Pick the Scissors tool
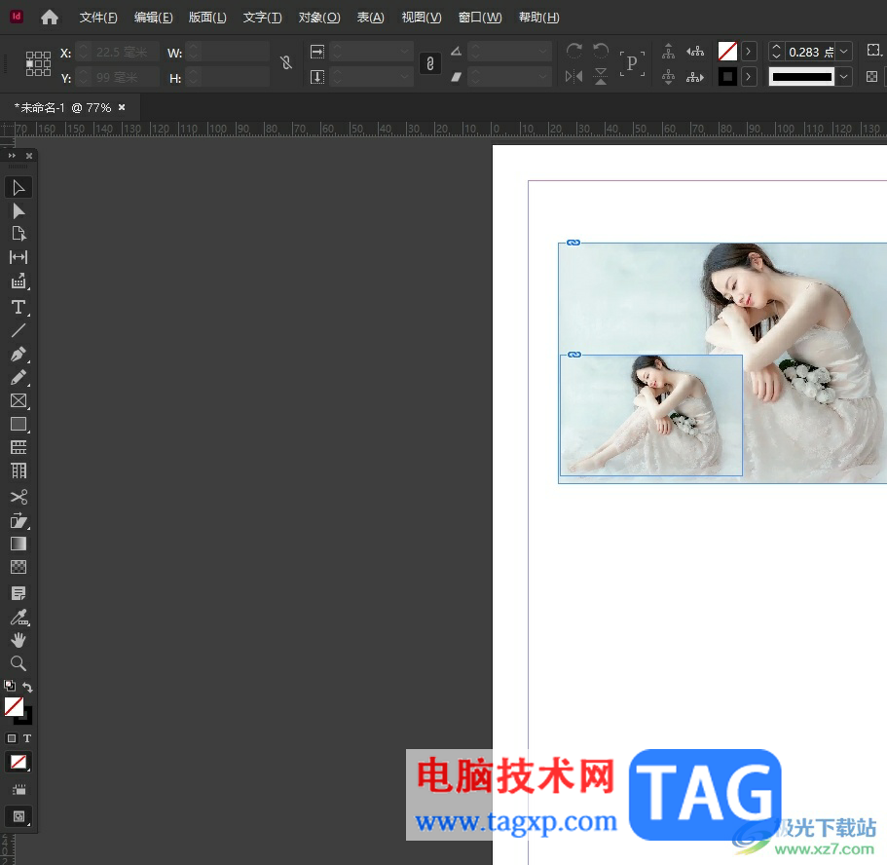The height and width of the screenshot is (865, 887). [x=18, y=497]
